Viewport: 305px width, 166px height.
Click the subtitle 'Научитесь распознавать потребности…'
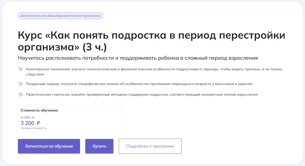pyautogui.click(x=138, y=58)
